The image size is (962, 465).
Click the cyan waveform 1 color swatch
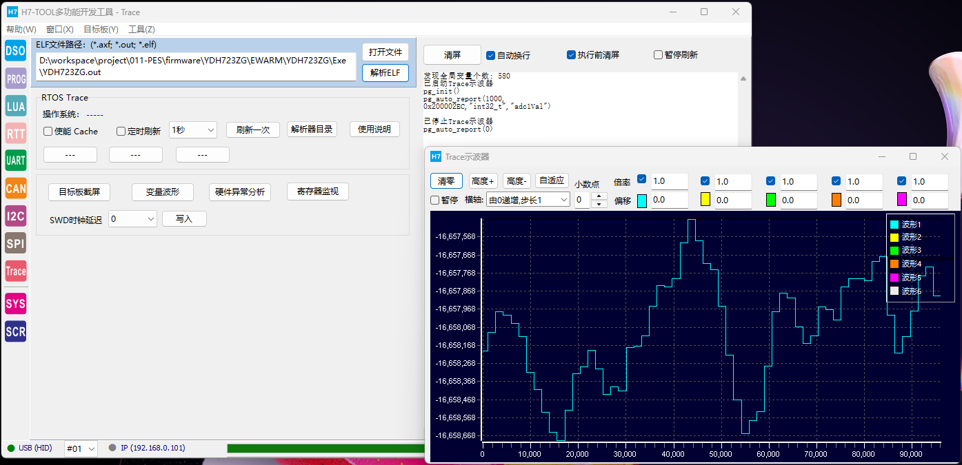(x=642, y=200)
